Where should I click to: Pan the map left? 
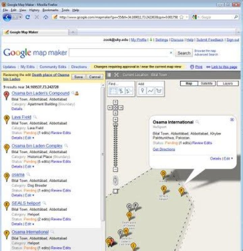click(x=110, y=108)
